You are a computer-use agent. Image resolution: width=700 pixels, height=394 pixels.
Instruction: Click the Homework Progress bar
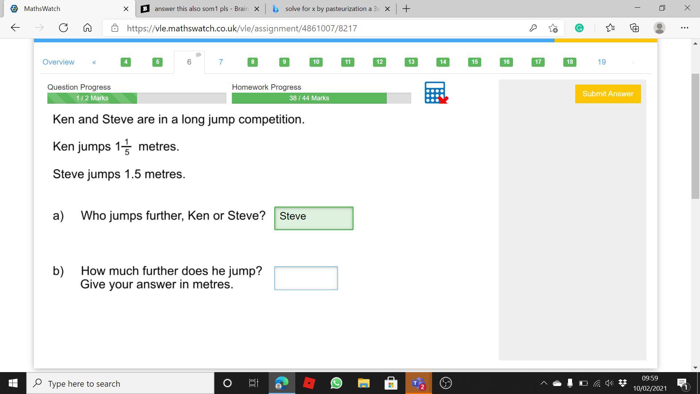pos(321,98)
